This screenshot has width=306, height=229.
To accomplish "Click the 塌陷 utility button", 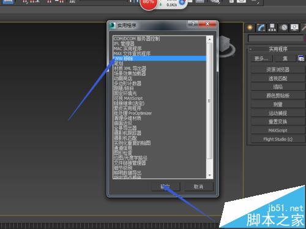I will [x=278, y=87].
